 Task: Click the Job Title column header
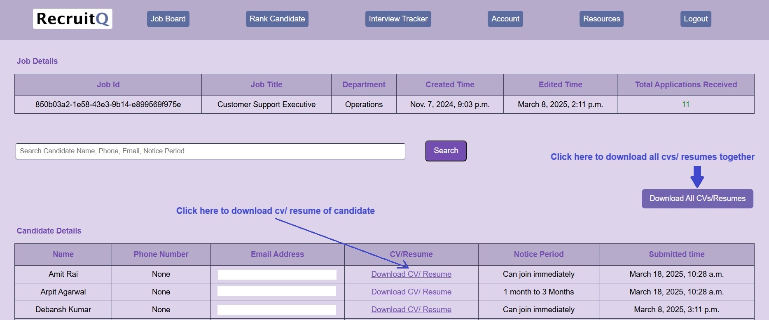click(x=266, y=85)
